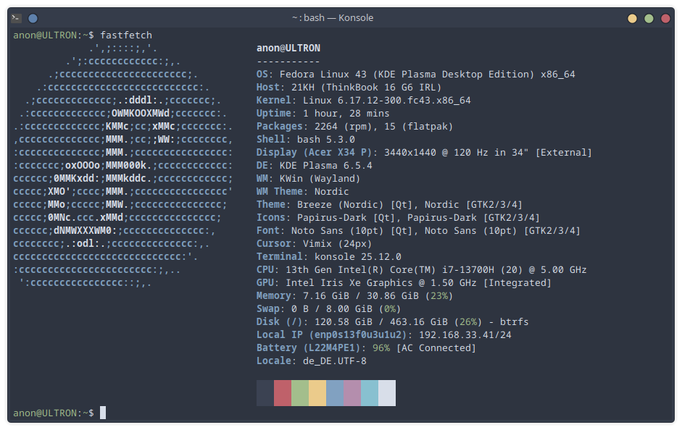Image resolution: width=682 pixels, height=430 pixels.
Task: Click the white palette color block
Action: (x=387, y=393)
